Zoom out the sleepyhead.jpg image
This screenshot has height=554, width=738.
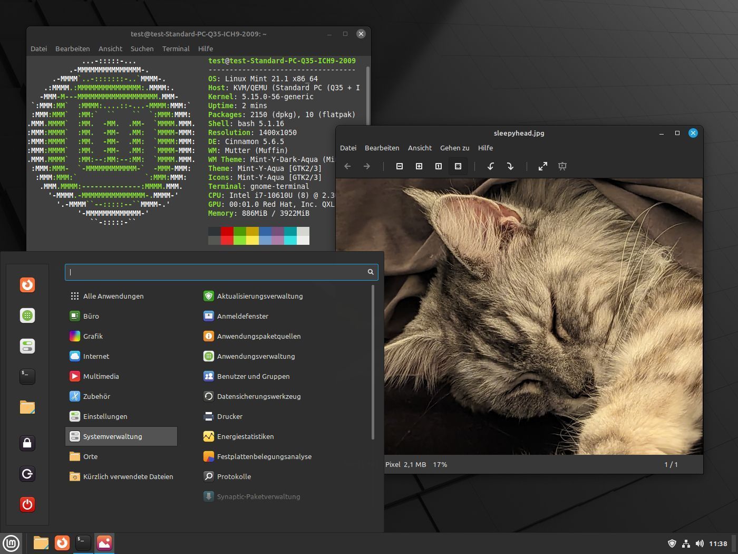pos(399,166)
